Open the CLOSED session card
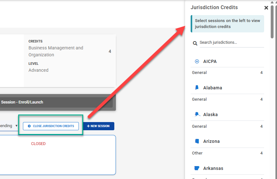The image size is (277, 179). (57, 155)
